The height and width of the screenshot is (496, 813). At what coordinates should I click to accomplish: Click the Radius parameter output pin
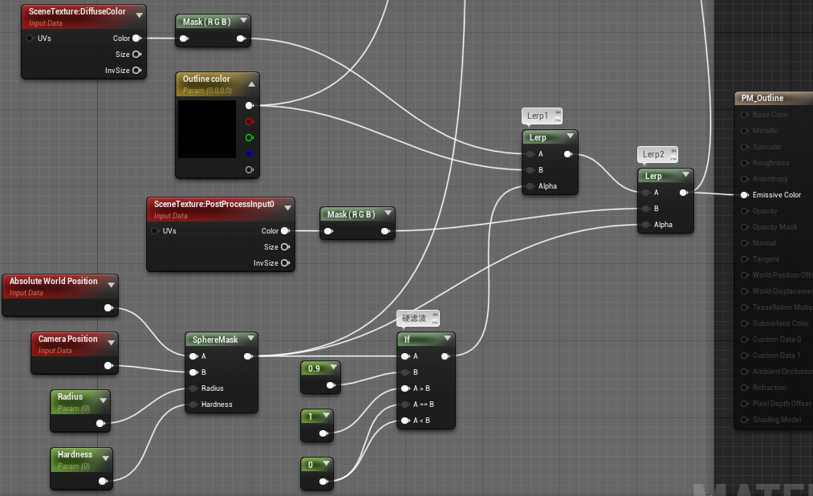pos(102,423)
